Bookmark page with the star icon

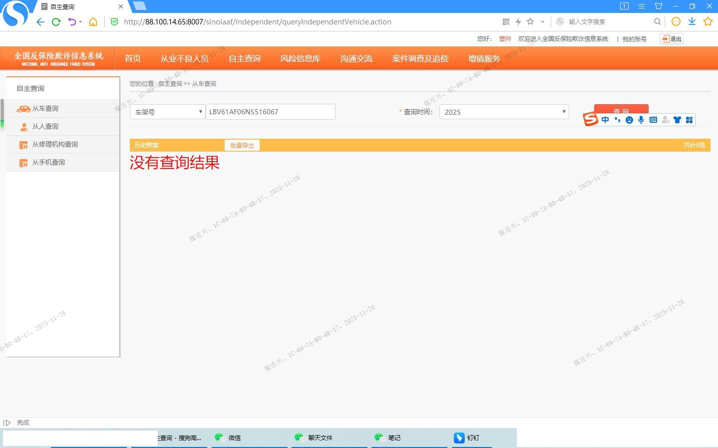[x=530, y=21]
